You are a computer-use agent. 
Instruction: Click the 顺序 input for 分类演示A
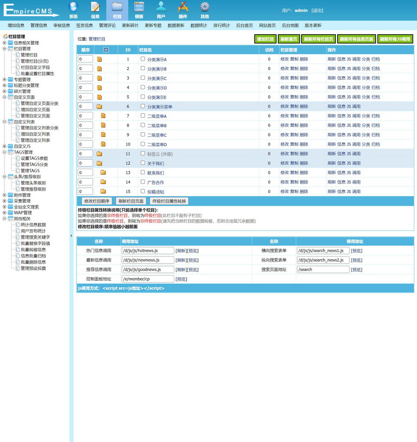click(86, 59)
